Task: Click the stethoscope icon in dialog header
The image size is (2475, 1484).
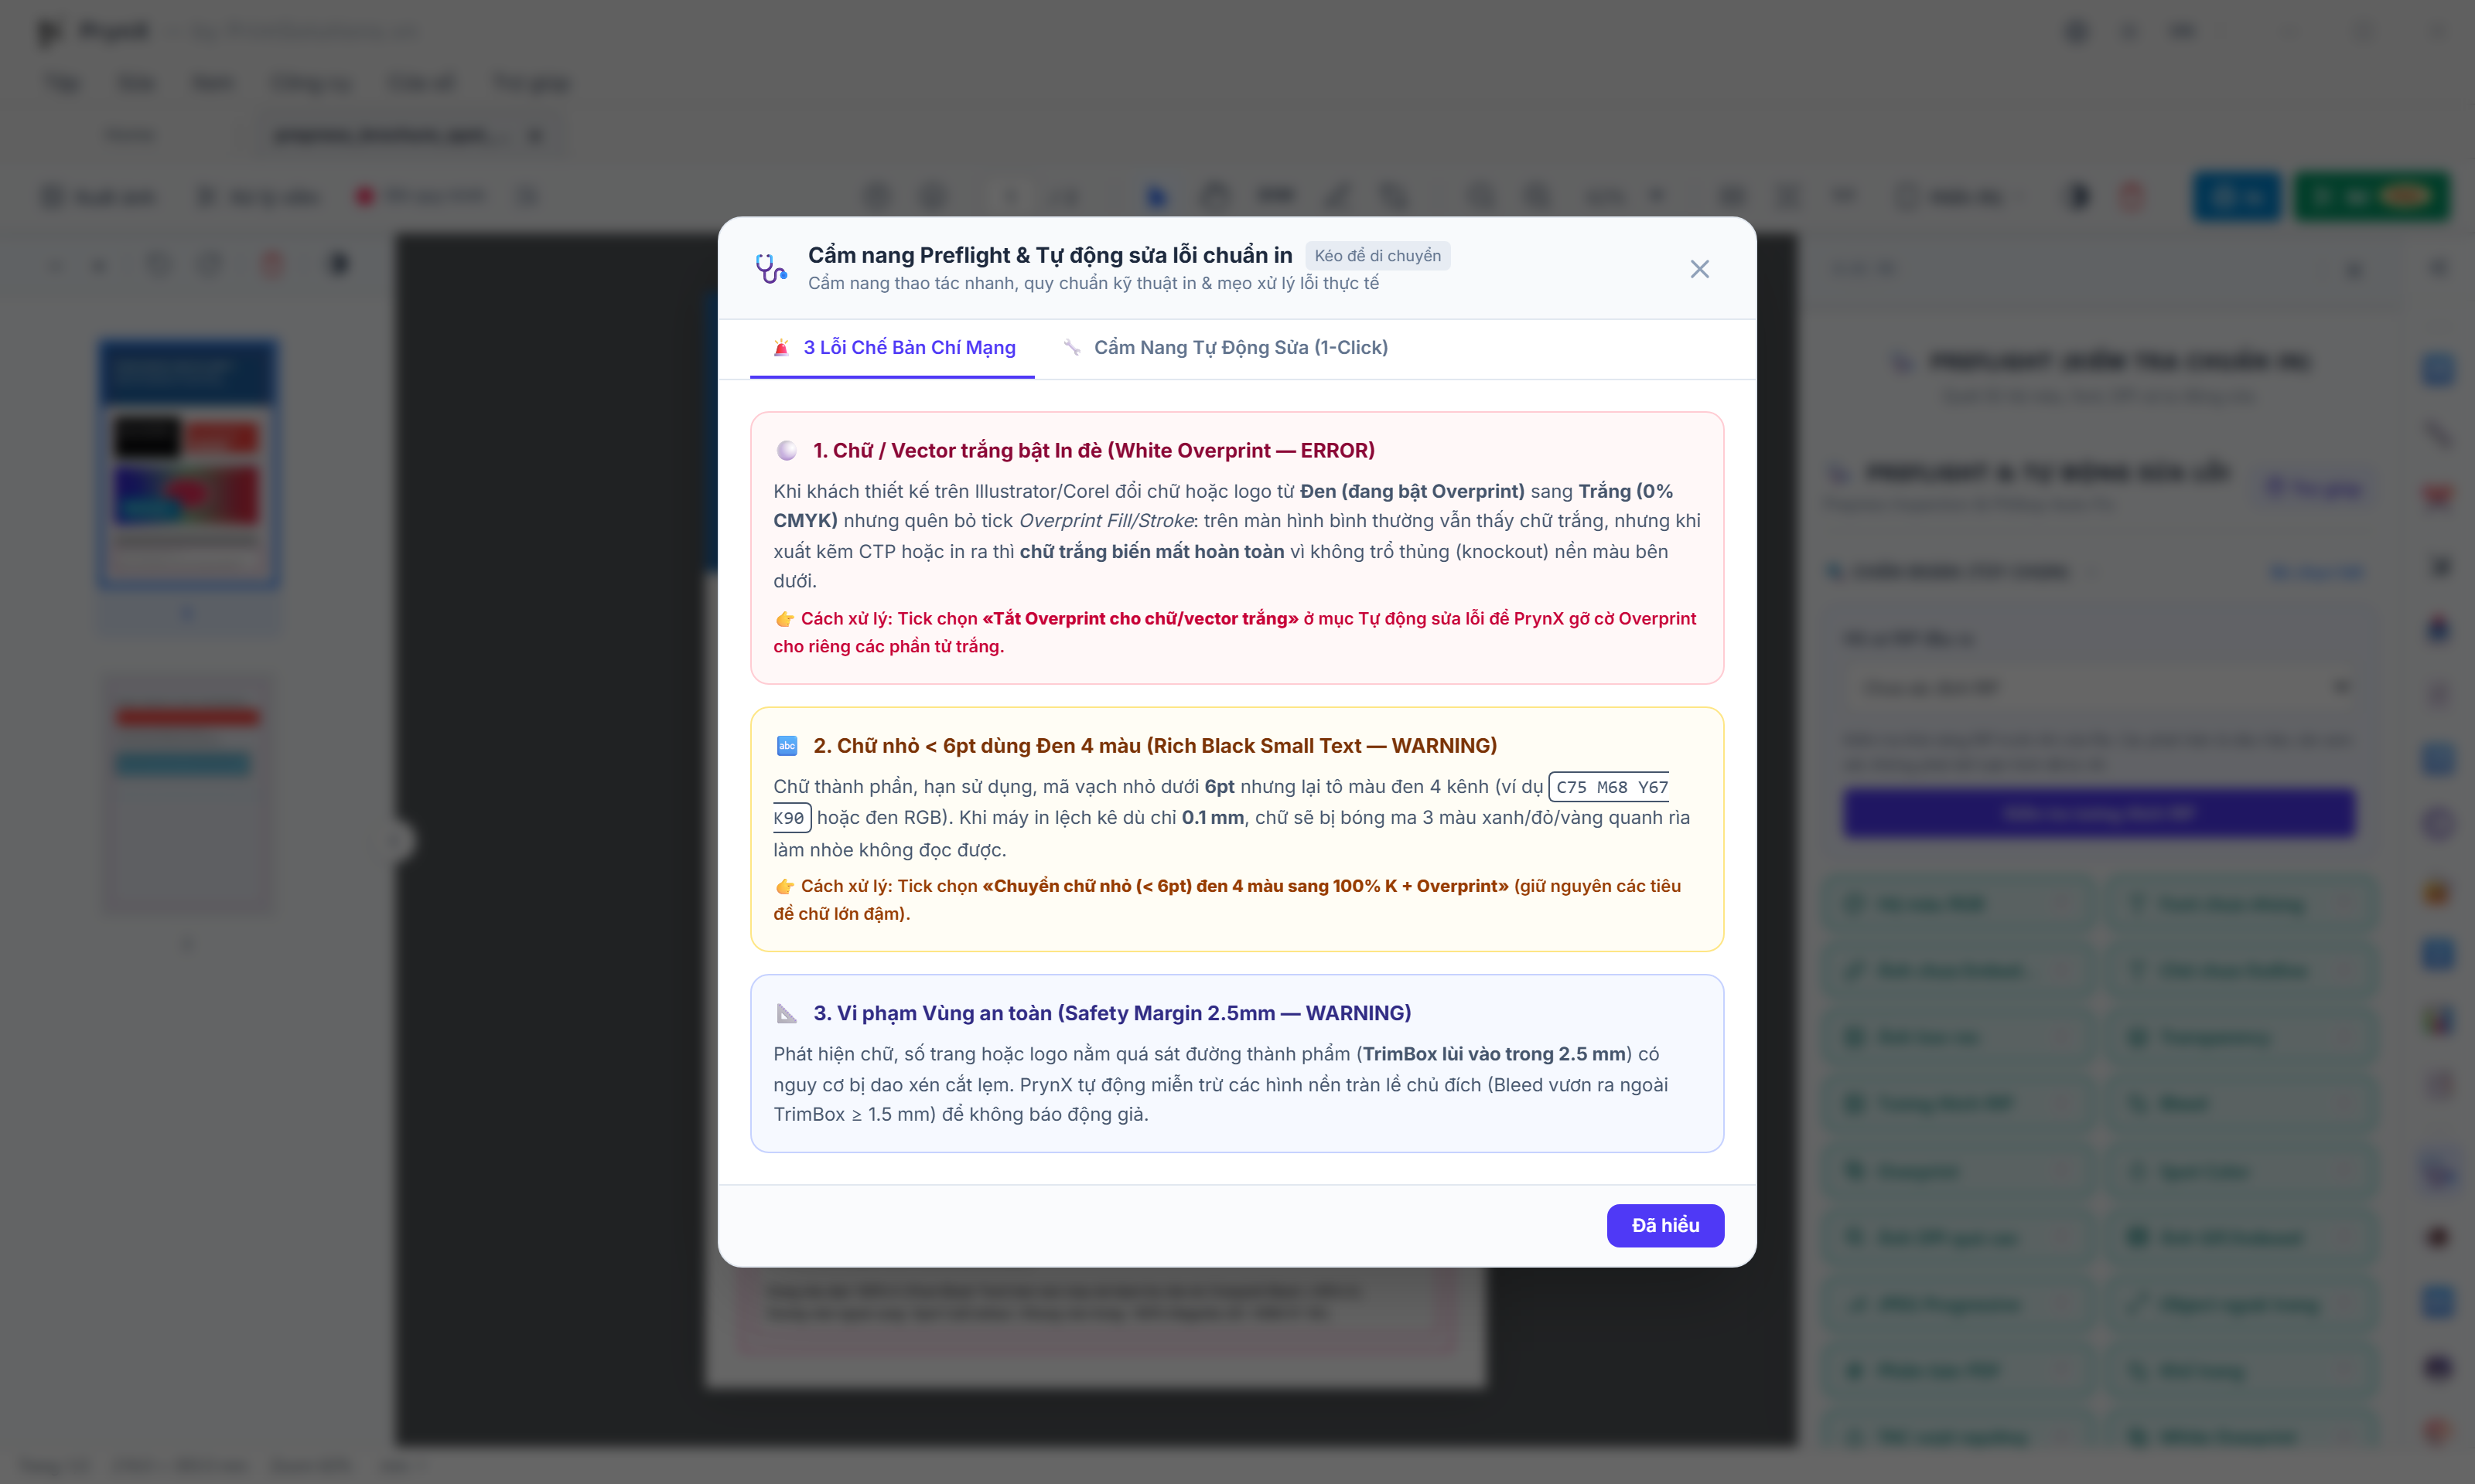Action: 770,268
